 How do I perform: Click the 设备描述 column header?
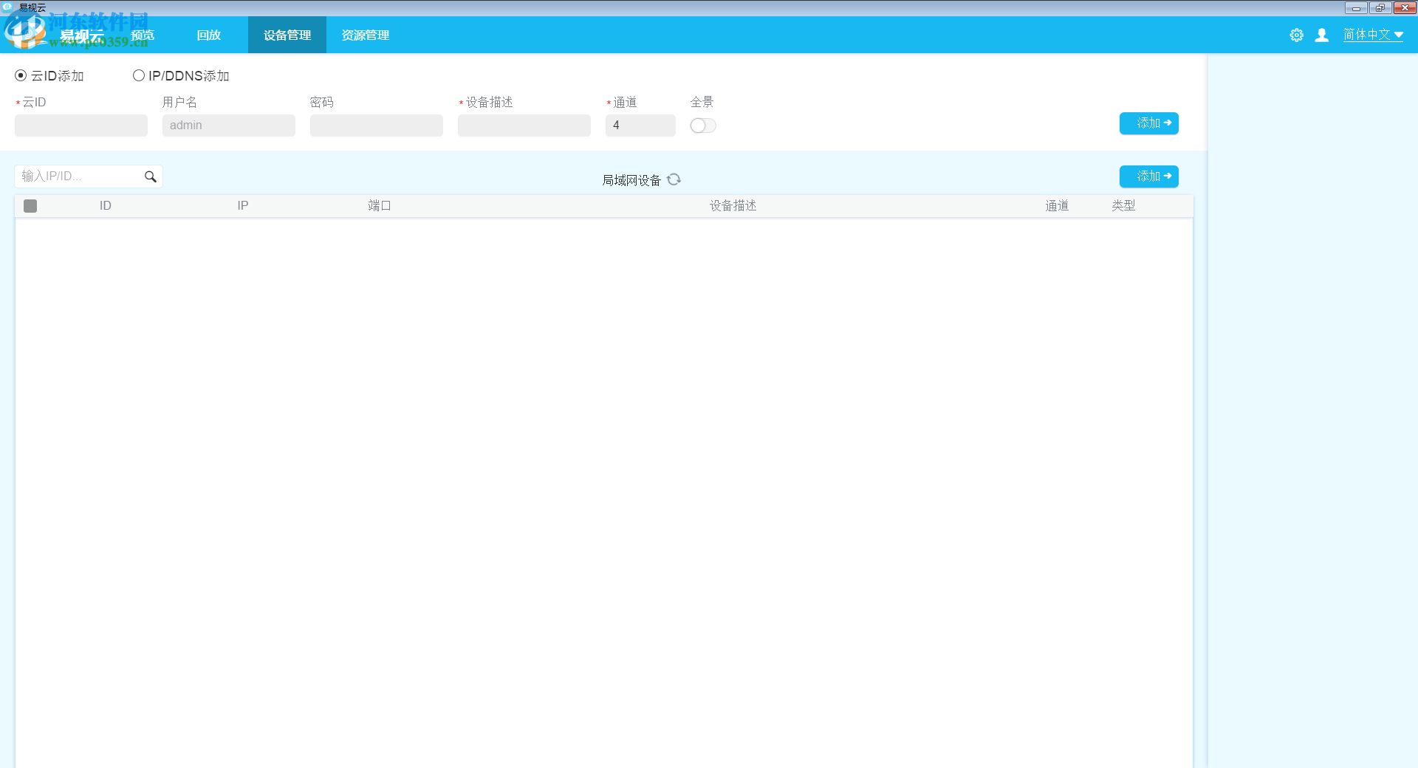point(733,206)
